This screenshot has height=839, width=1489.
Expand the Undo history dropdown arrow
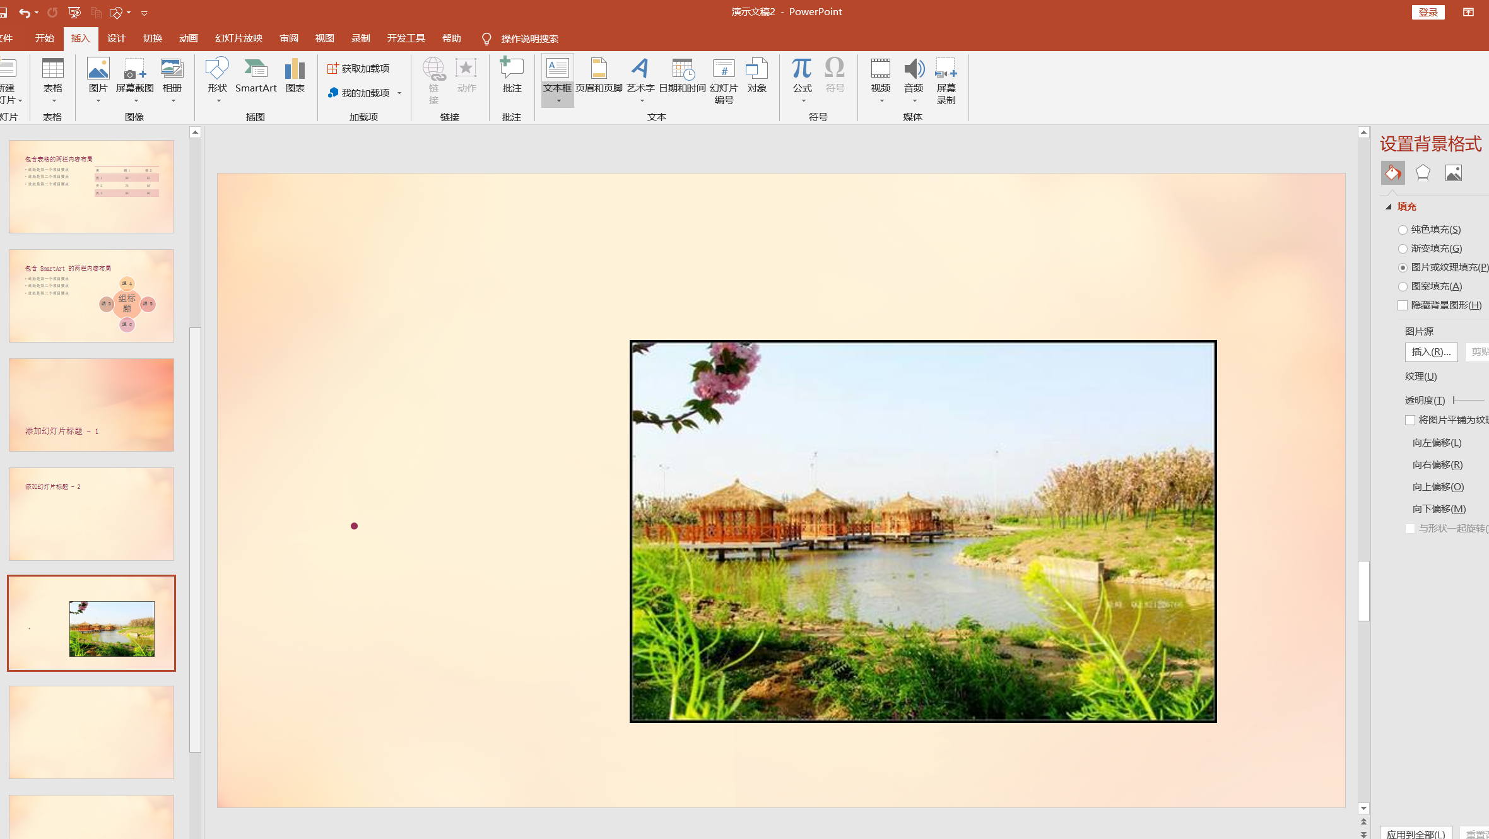pyautogui.click(x=36, y=13)
